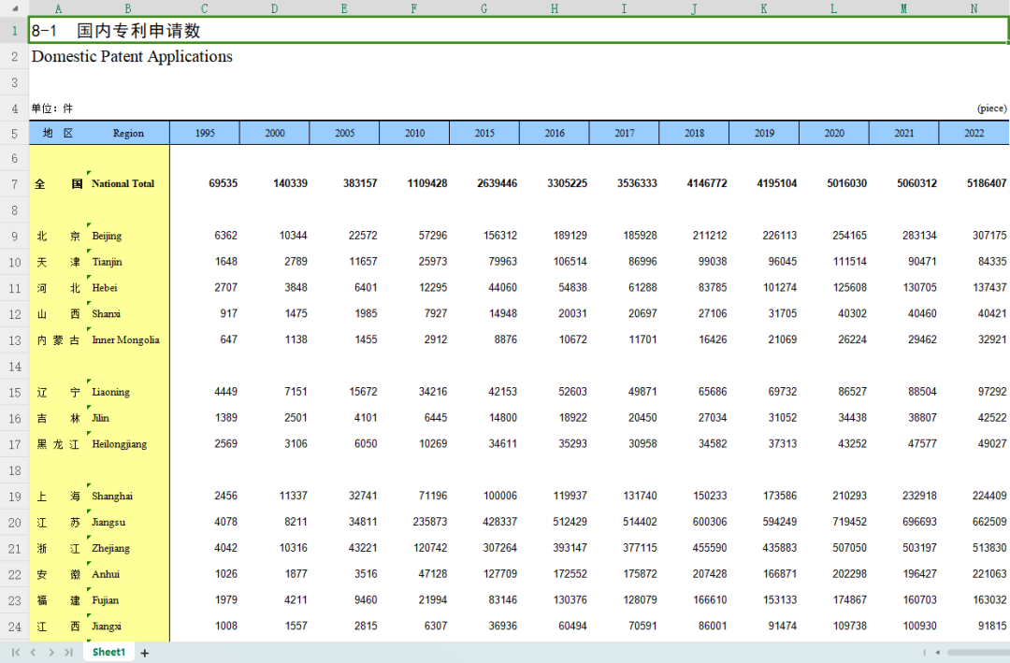1010x663 pixels.
Task: Go to next sheet navigation arrow
Action: pyautogui.click(x=50, y=653)
